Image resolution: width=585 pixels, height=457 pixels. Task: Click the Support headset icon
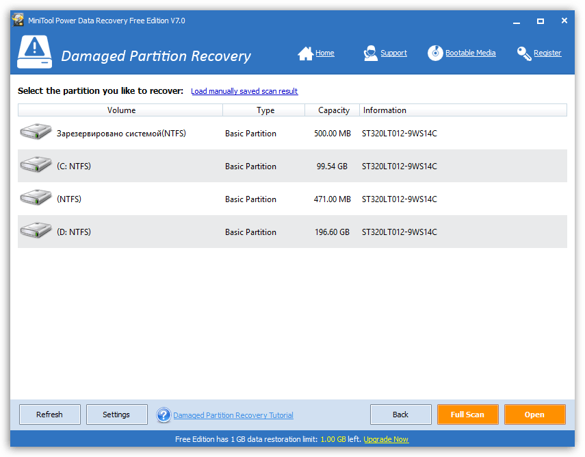[x=370, y=53]
